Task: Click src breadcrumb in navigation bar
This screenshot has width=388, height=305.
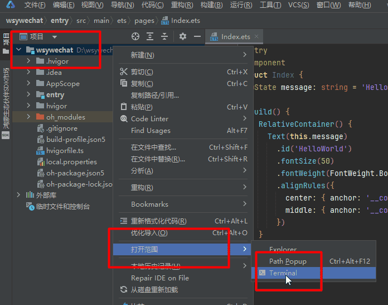Action: [81, 21]
